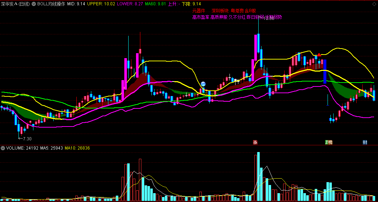Screen dimensions: 378x202
Task: Click the large solid blue drop bar
Action: tap(325, 72)
